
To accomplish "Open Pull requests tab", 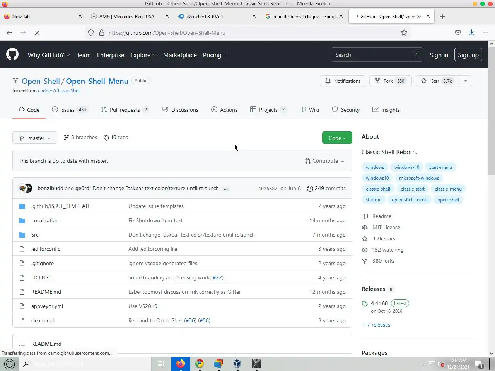I will 125,110.
